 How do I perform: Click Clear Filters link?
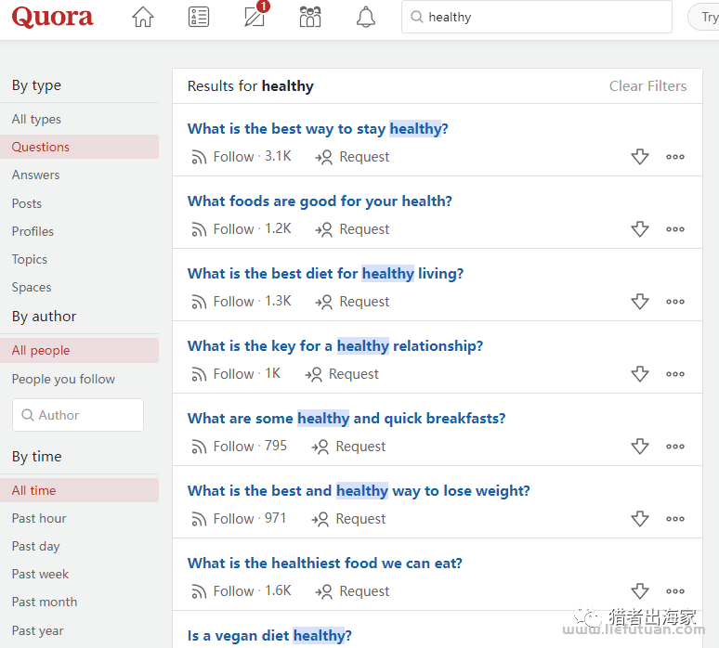(x=647, y=86)
